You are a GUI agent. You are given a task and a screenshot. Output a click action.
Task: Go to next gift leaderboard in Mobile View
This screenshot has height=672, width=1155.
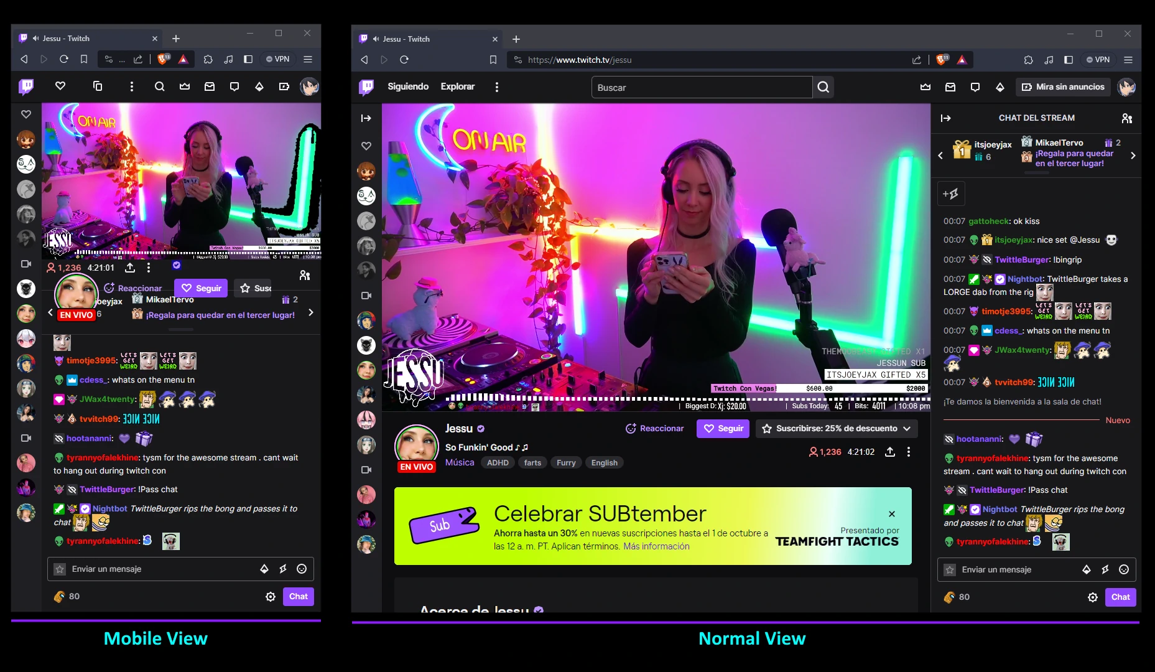point(311,312)
